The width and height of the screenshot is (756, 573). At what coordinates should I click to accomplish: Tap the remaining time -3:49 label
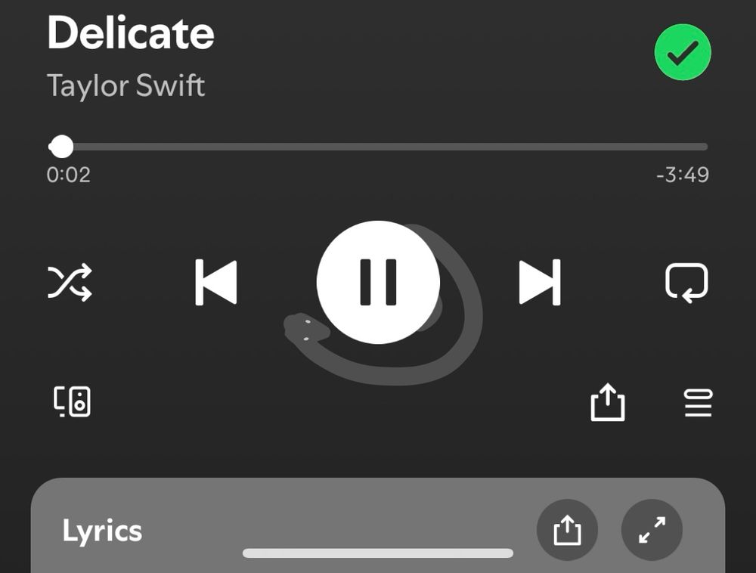tap(683, 175)
